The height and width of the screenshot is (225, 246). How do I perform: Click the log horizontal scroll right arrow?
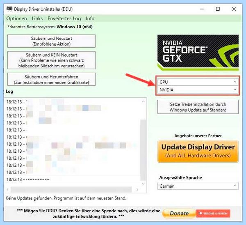(137, 190)
